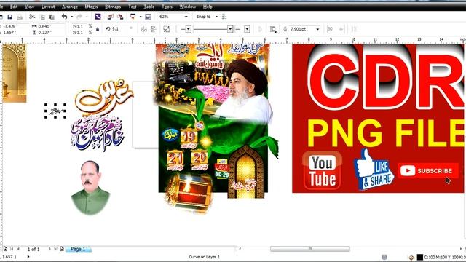Click the color proofing icon in status bar

coord(384,257)
